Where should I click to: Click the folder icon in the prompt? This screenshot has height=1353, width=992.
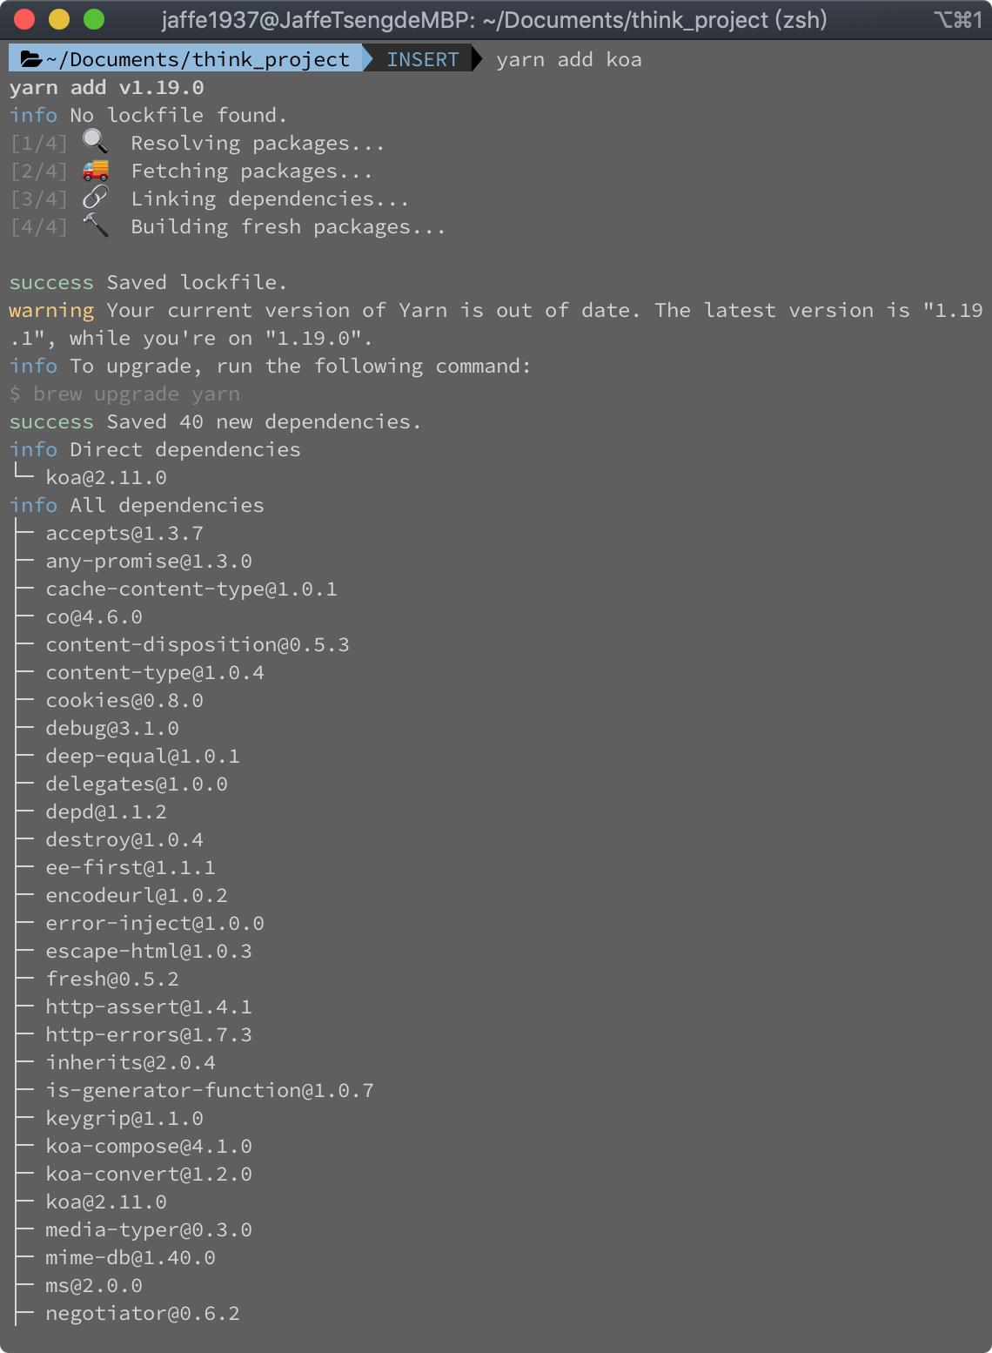coord(31,59)
